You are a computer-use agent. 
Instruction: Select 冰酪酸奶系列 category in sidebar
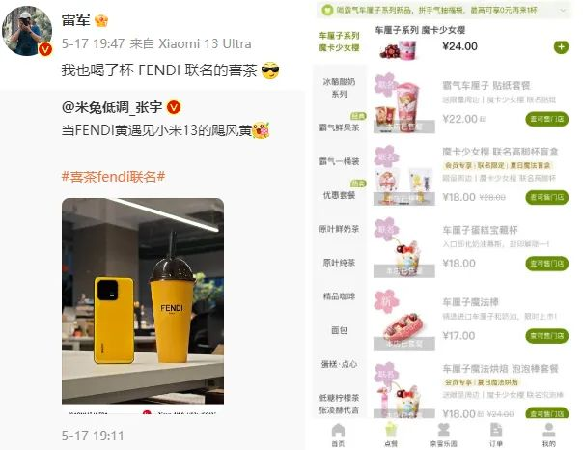tap(339, 88)
